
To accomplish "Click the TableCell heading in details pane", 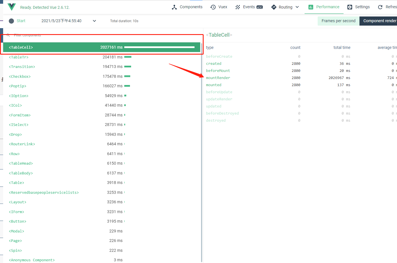I will point(219,35).
